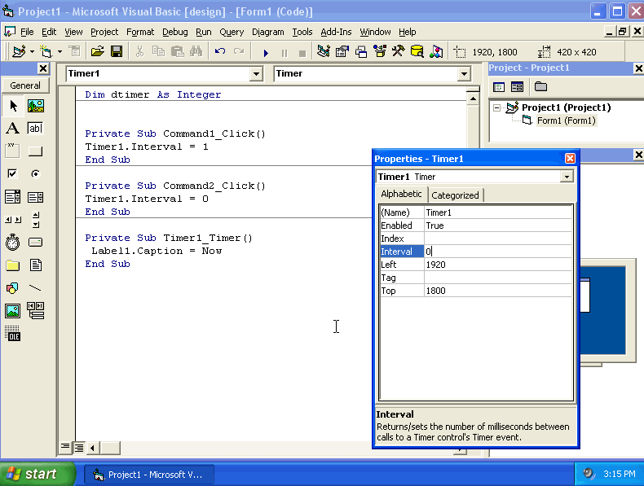Switch to Procedure View in code window
This screenshot has width=644, height=486.
coord(65,447)
